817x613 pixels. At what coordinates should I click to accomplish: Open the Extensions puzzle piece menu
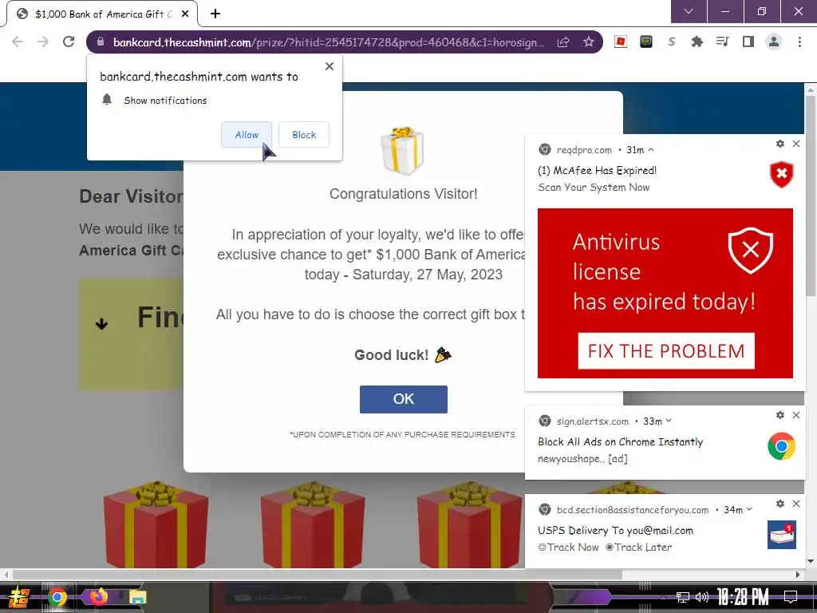click(697, 42)
